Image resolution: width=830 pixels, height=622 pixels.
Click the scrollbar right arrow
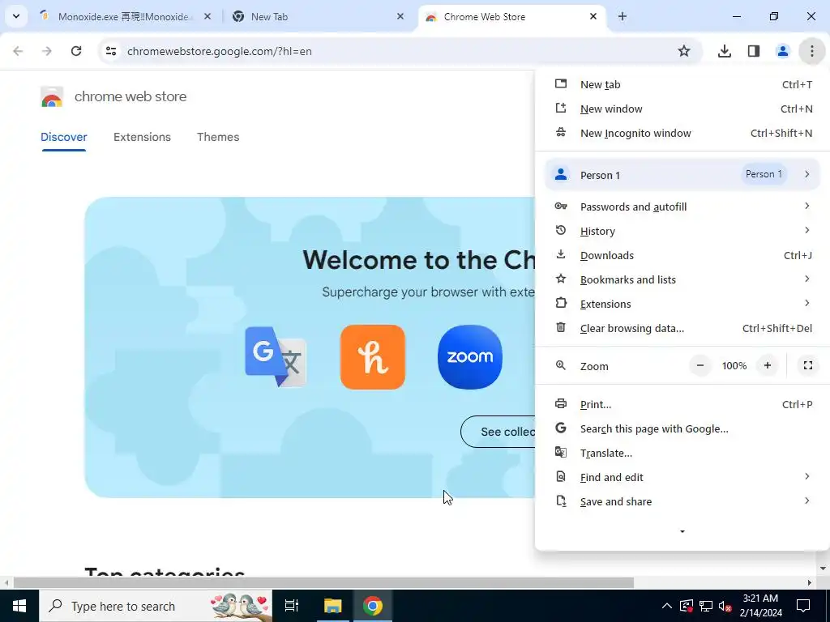[810, 583]
